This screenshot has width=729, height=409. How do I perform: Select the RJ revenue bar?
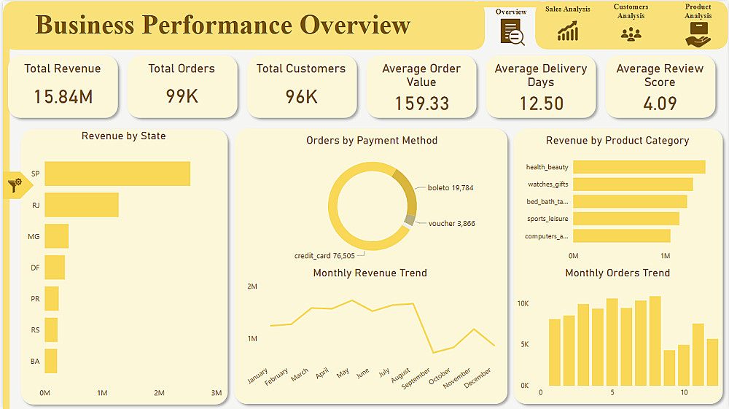82,205
